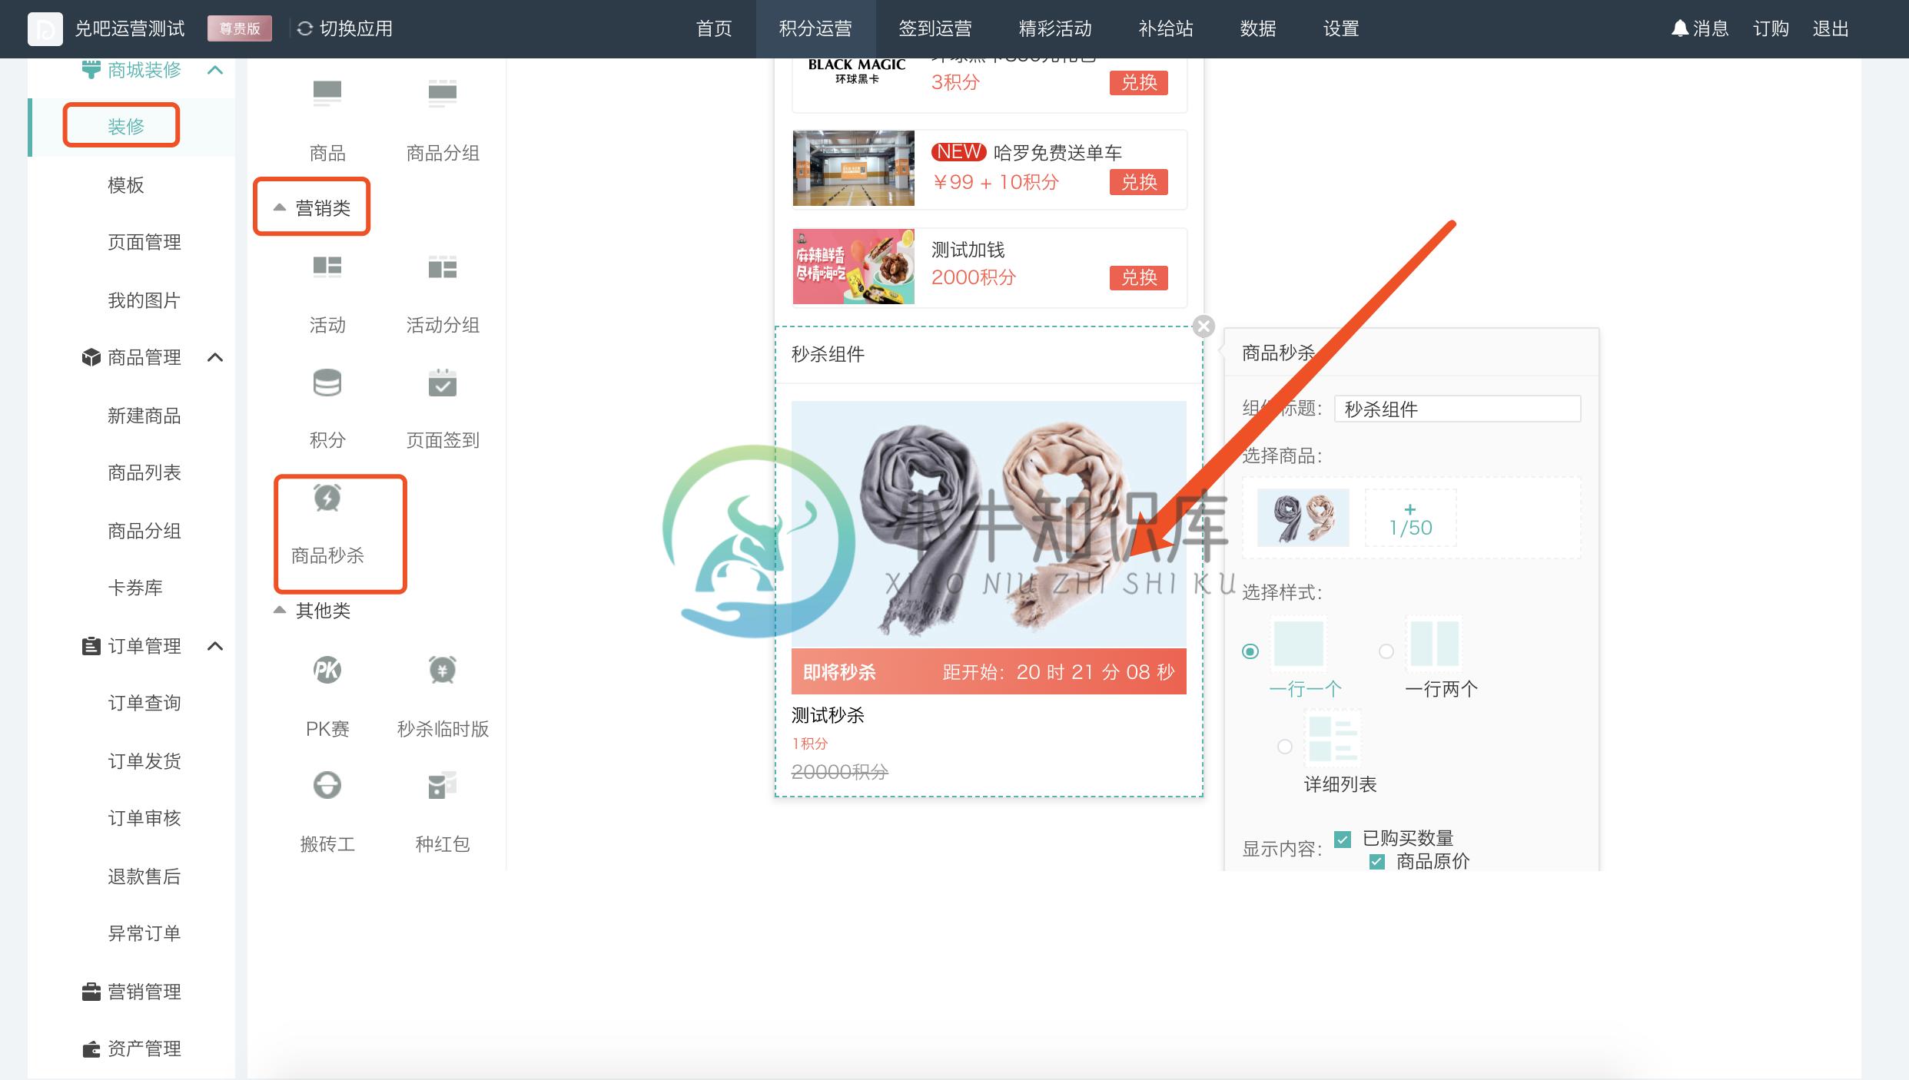Click the 兑吧 app logo icon
1909x1080 pixels.
(45, 28)
